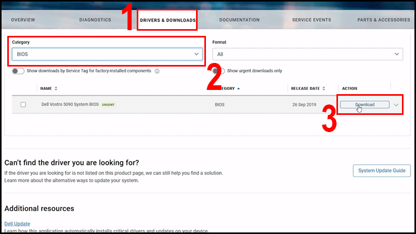
Task: Toggle show downloads by Service Tag switch
Action: coord(18,71)
